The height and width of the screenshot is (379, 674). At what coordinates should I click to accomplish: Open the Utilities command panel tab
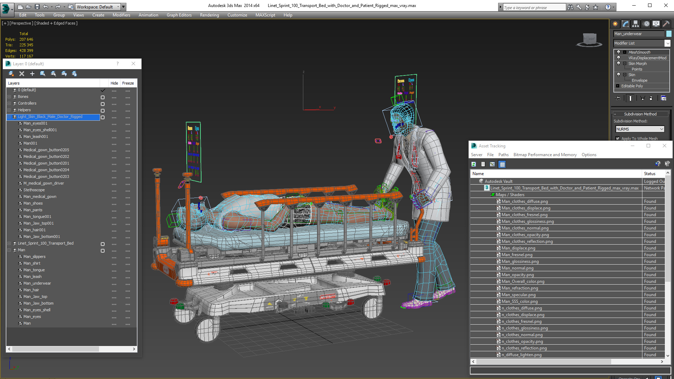[x=666, y=24]
